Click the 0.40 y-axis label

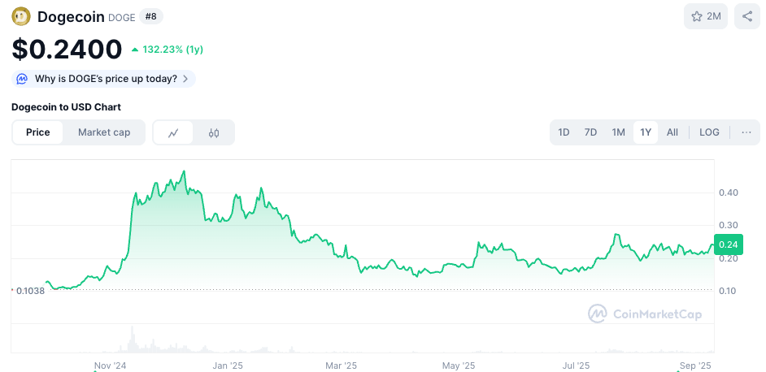click(x=729, y=192)
